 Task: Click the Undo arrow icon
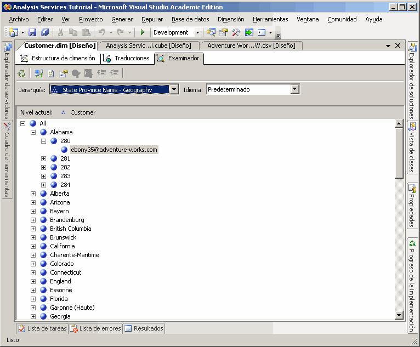point(101,33)
